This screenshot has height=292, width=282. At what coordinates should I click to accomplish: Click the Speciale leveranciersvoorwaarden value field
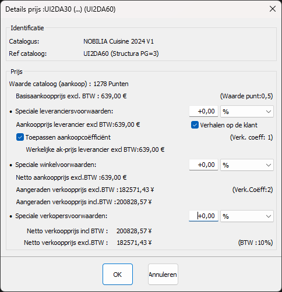coord(203,111)
